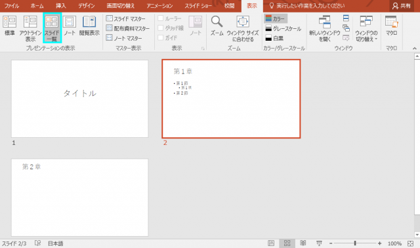
Task: Fit slide to current window status icon
Action: coord(410,243)
